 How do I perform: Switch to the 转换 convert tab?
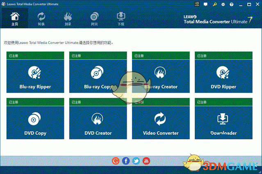pyautogui.click(x=41, y=19)
